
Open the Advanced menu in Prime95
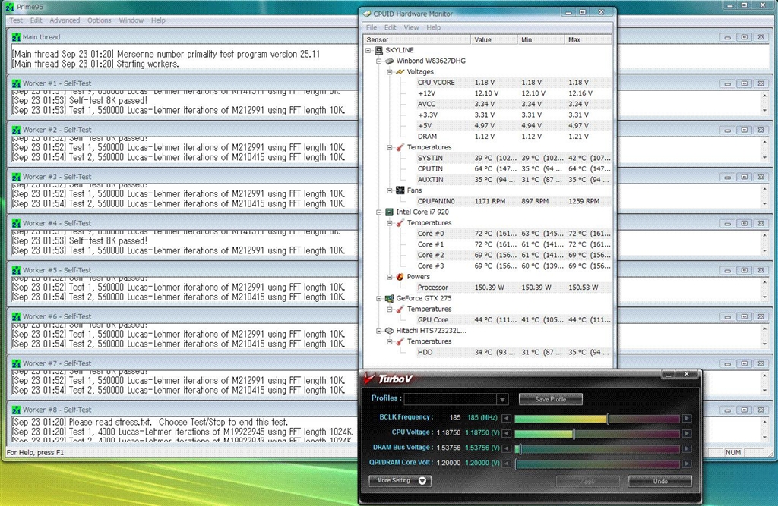(x=65, y=20)
